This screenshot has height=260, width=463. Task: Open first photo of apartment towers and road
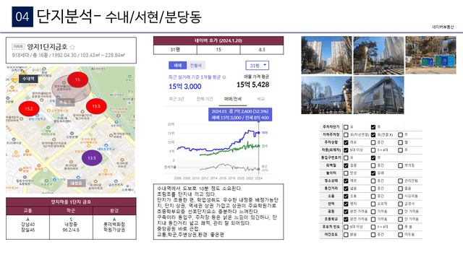tap(326, 55)
